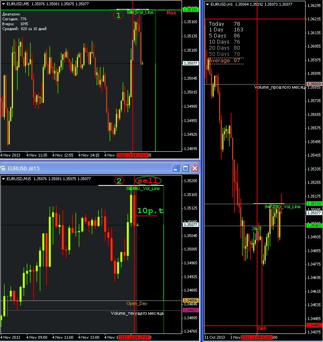Click the 'Сегодня: 776' text on M5 chart
The height and width of the screenshot is (342, 323).
coord(14,19)
